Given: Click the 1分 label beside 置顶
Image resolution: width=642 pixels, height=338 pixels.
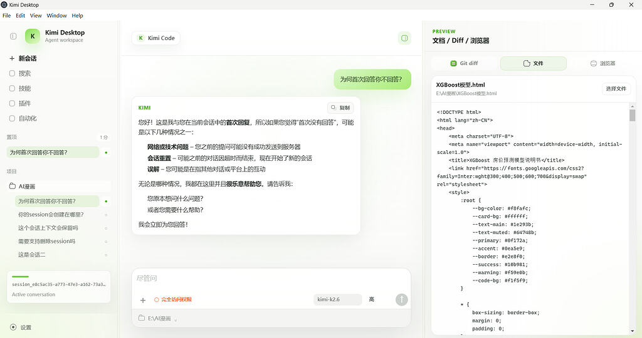Looking at the screenshot, I should pos(103,137).
